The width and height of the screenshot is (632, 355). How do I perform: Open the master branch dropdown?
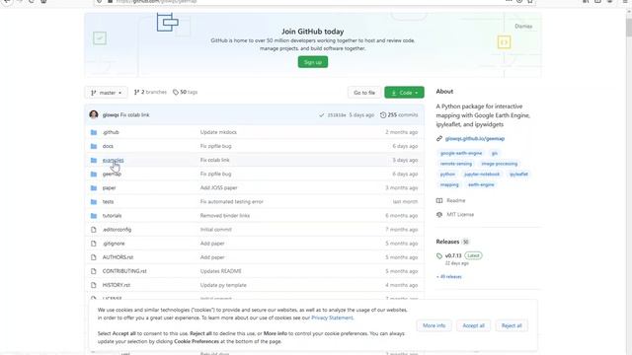(x=106, y=93)
